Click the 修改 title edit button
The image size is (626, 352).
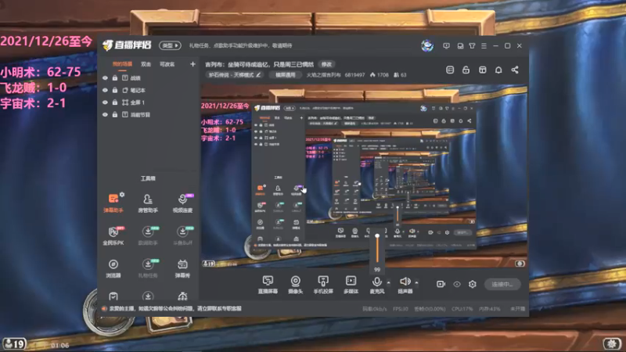coord(326,64)
